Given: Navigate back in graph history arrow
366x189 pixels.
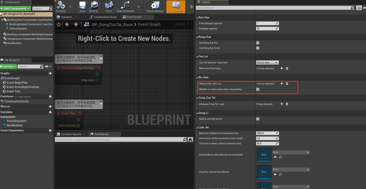Looking at the screenshot, I should coord(67,25).
